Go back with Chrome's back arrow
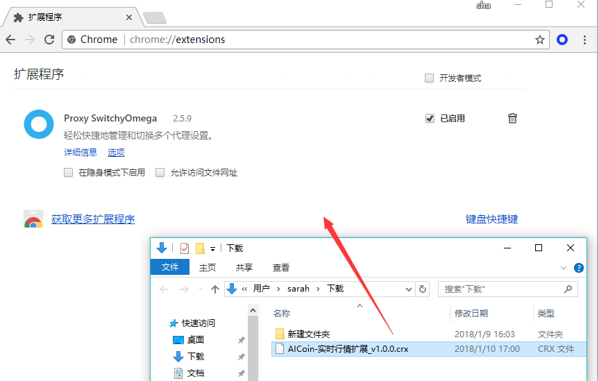 10,40
